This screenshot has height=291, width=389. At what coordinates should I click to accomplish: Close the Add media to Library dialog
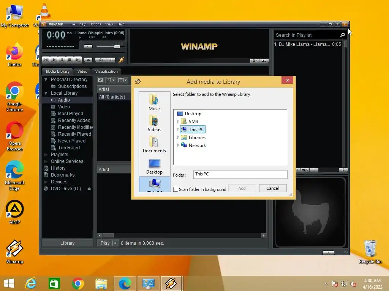coord(287,80)
